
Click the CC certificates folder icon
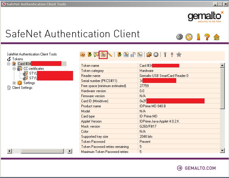coord(20,69)
